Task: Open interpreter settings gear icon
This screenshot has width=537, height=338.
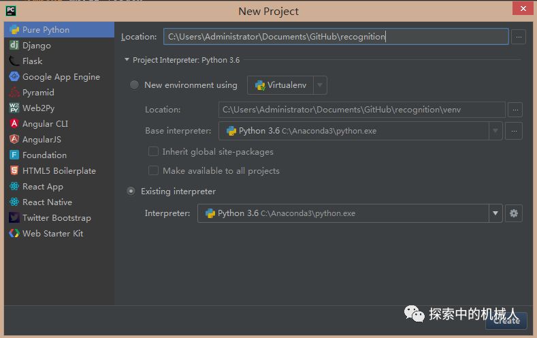Action: 514,213
